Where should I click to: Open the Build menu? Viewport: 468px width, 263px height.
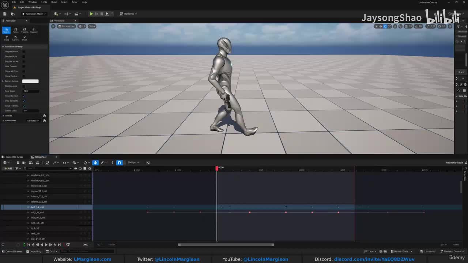click(x=54, y=2)
